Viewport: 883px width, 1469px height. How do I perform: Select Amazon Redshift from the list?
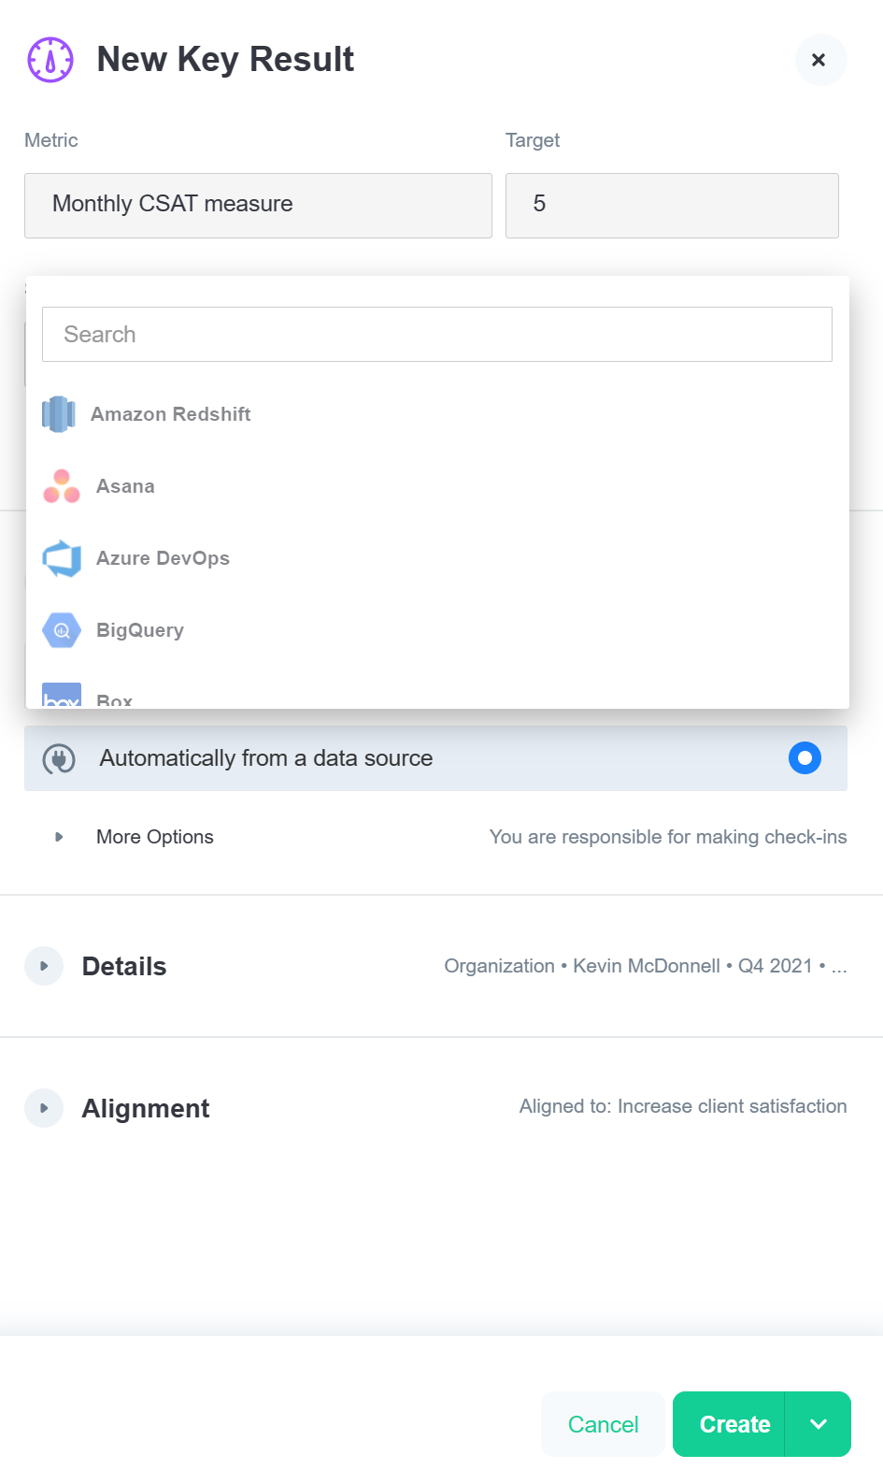click(169, 413)
